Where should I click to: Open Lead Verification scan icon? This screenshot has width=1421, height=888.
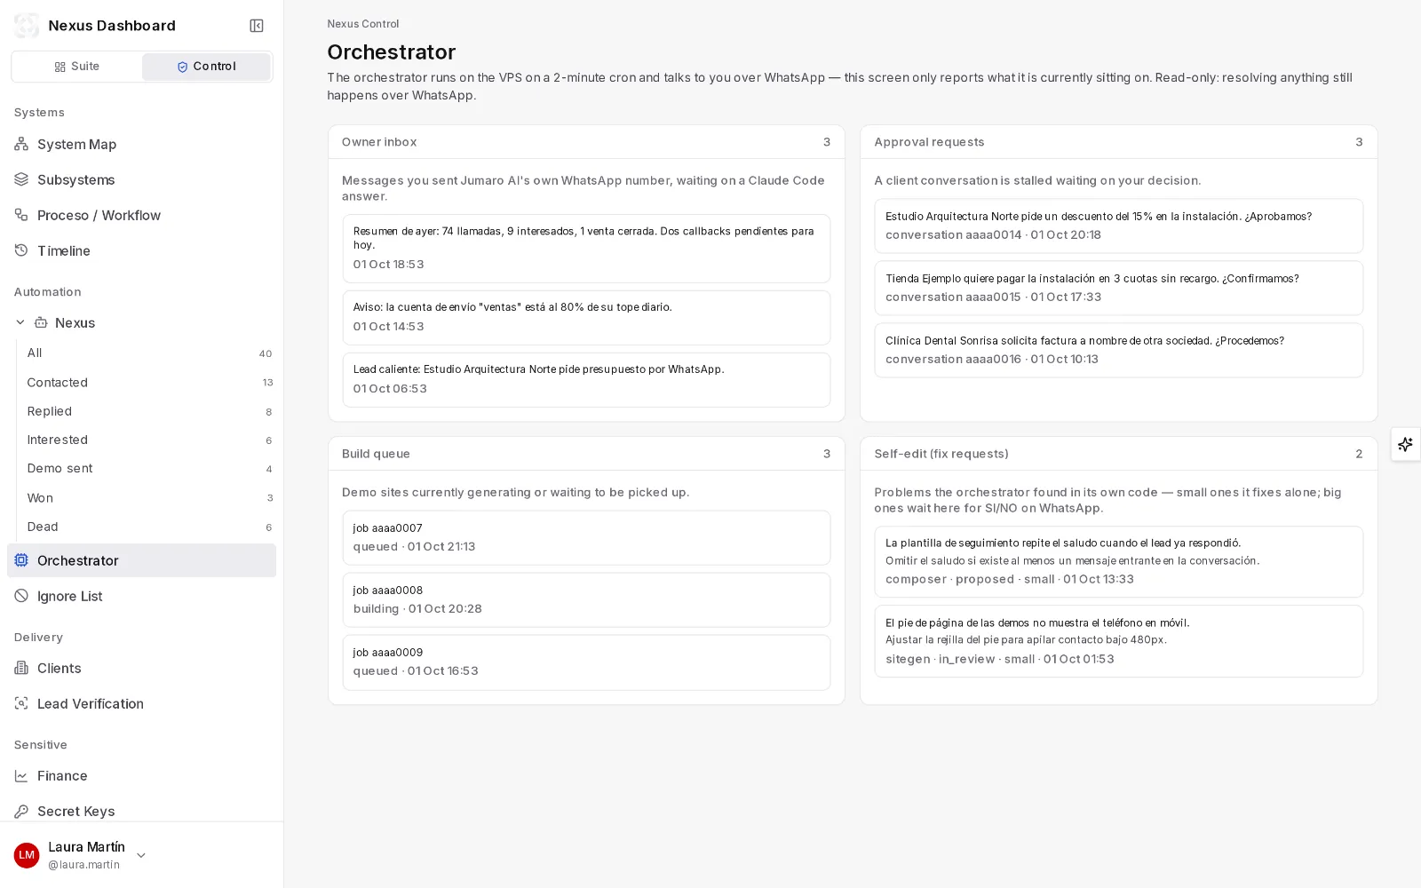point(21,703)
